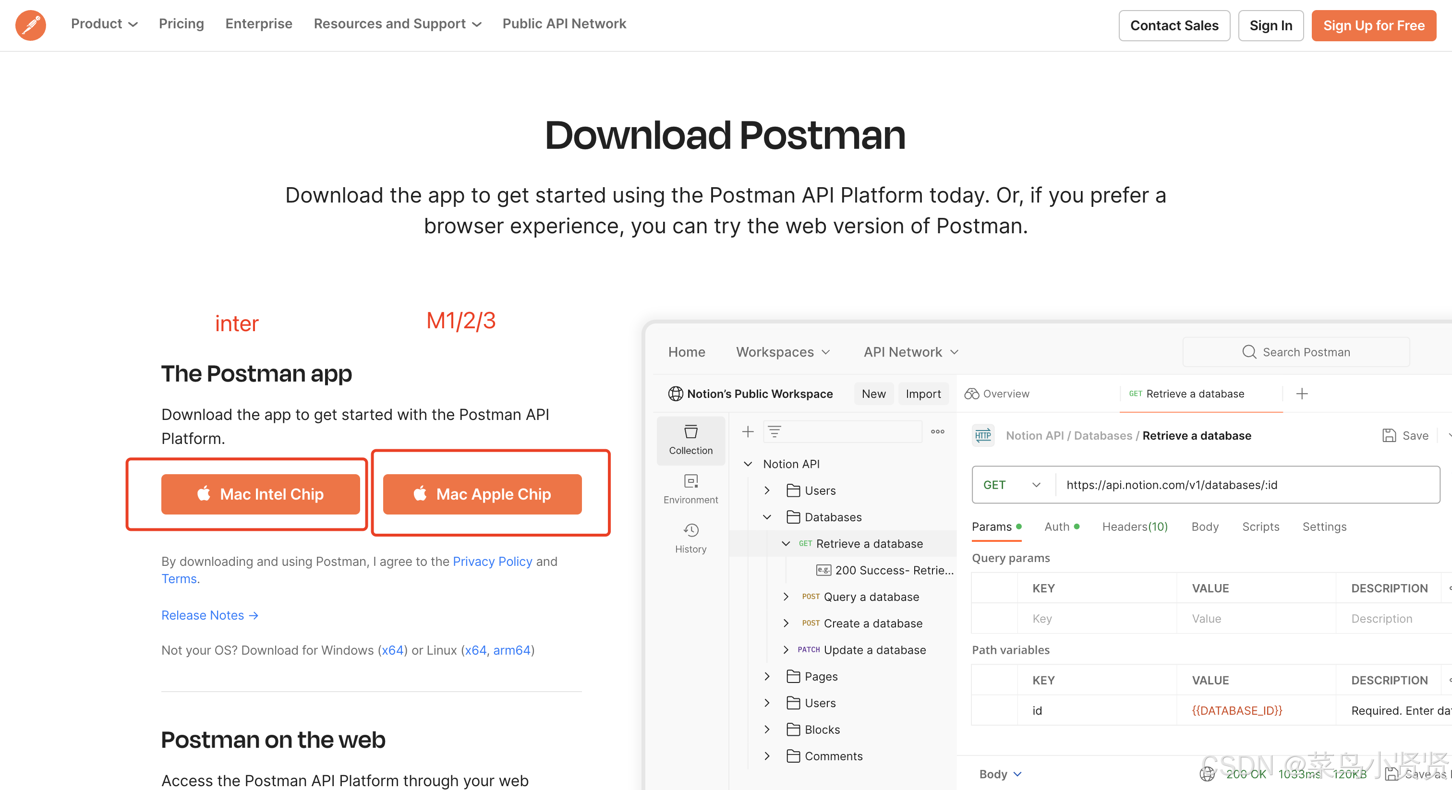Collapse the Databases folder chevron

pyautogui.click(x=767, y=517)
